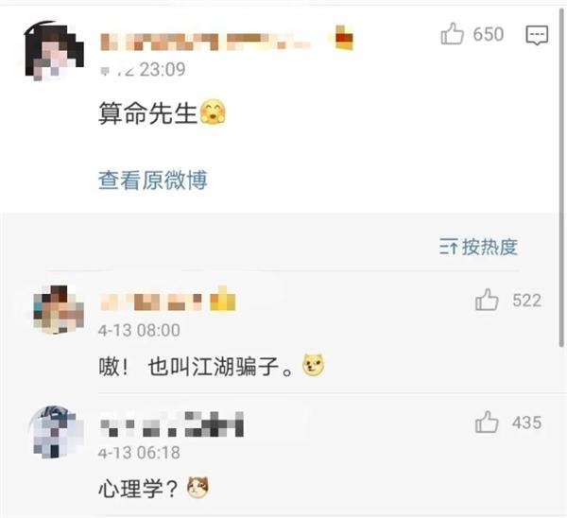Like the comment with 522 likes

pyautogui.click(x=487, y=300)
